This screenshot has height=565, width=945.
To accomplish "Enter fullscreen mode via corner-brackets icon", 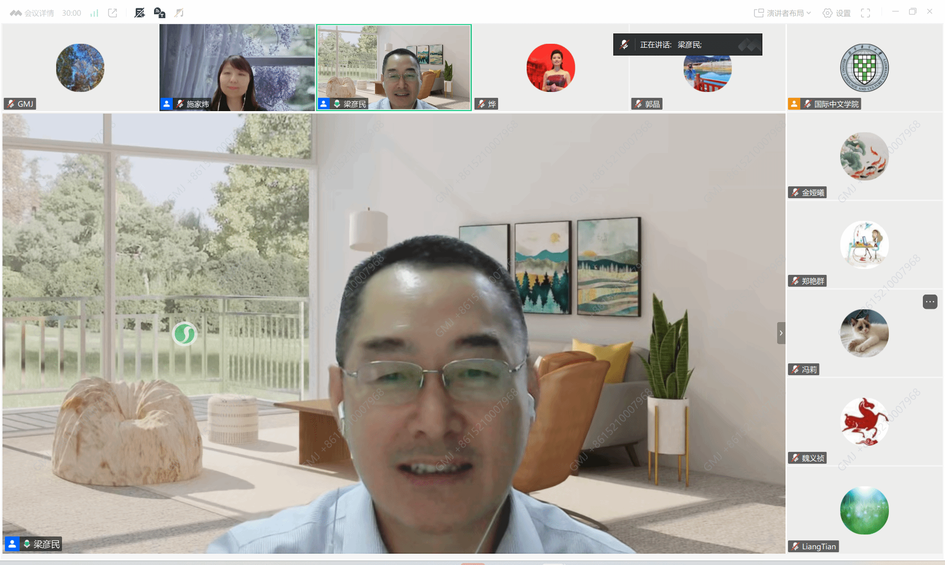I will tap(865, 13).
